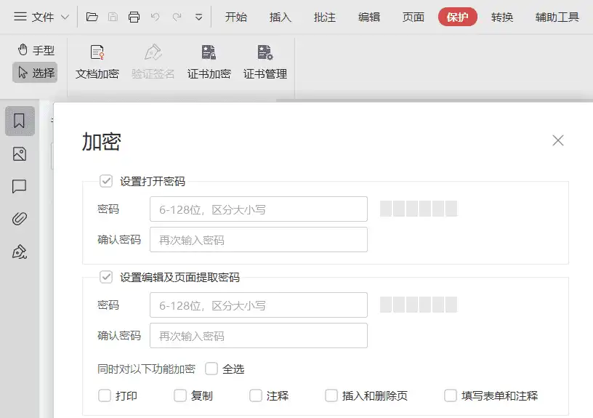Switch to the 编辑 tab
Image resolution: width=593 pixels, height=418 pixels.
pos(369,17)
